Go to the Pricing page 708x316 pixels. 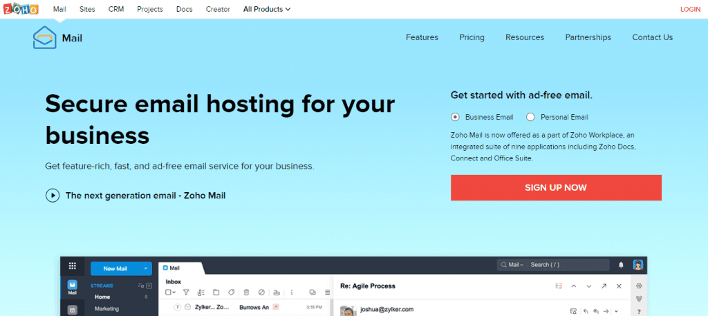click(472, 37)
